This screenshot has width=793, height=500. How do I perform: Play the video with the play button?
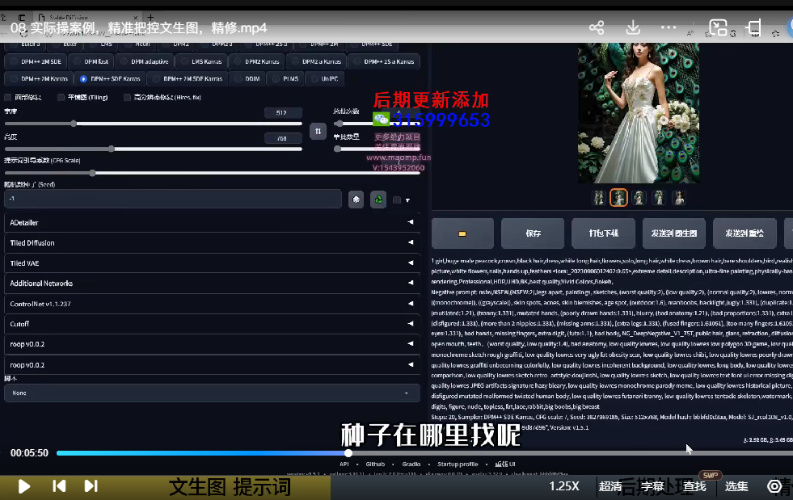point(23,486)
